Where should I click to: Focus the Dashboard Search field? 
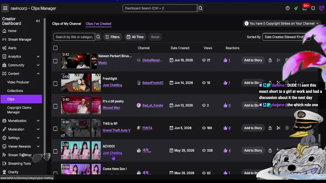tap(160, 8)
